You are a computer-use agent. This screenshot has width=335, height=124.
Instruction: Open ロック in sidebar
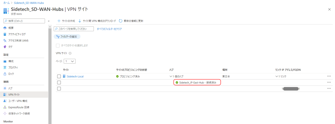[x=11, y=74]
